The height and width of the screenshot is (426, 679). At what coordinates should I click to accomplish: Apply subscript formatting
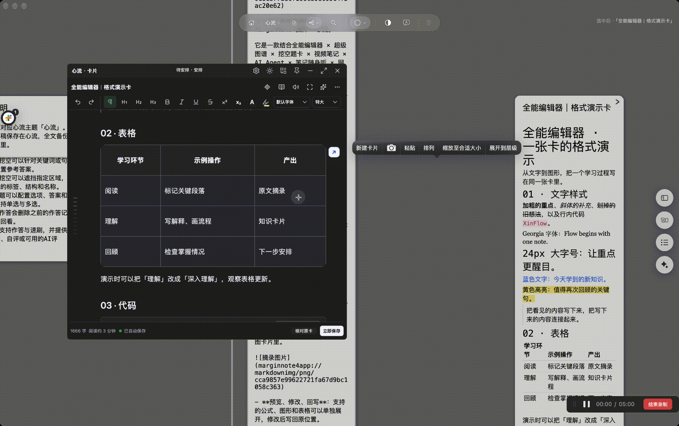pyautogui.click(x=238, y=102)
